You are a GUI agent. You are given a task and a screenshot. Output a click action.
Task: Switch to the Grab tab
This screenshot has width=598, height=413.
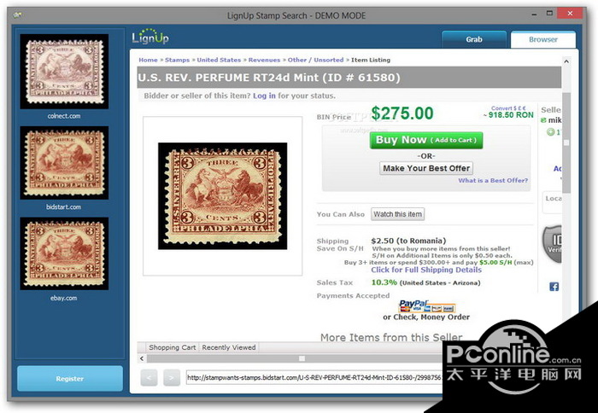click(474, 39)
